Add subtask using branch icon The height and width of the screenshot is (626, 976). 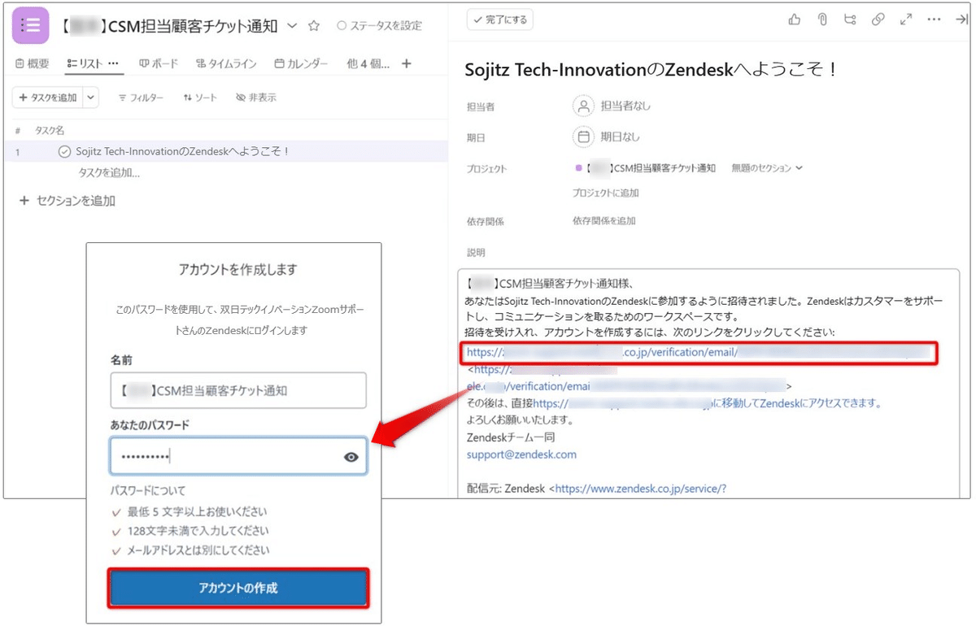[x=851, y=20]
